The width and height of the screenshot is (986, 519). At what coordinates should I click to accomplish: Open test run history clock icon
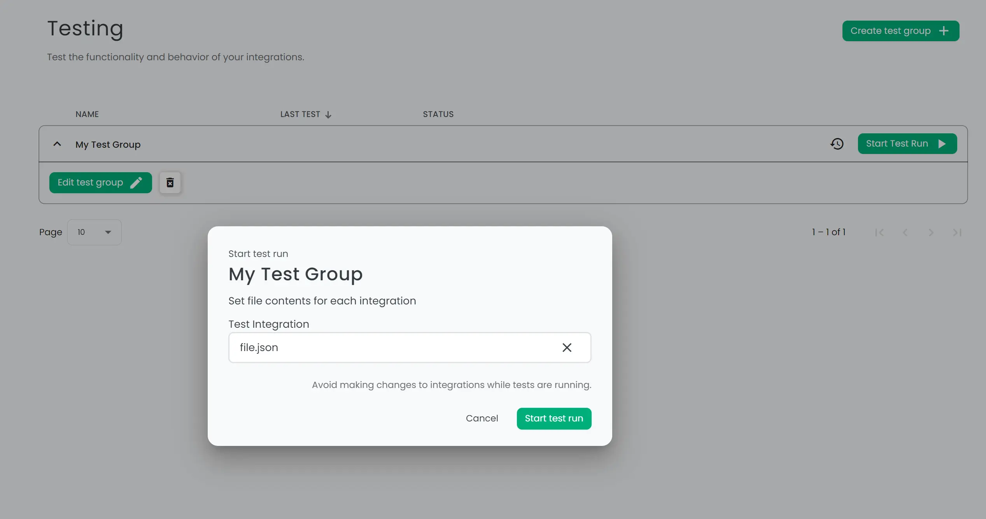[x=837, y=143]
